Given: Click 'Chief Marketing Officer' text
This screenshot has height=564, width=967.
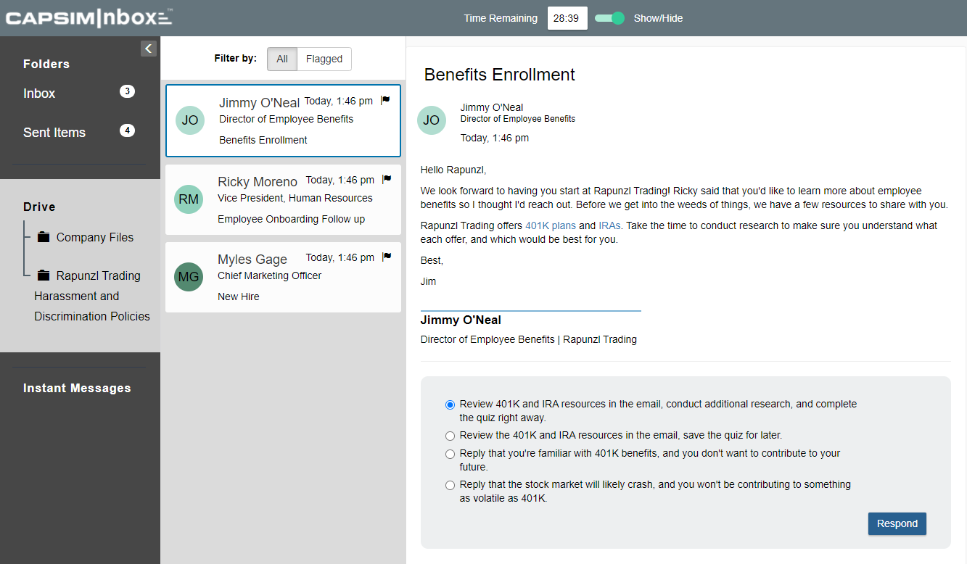Looking at the screenshot, I should point(270,275).
